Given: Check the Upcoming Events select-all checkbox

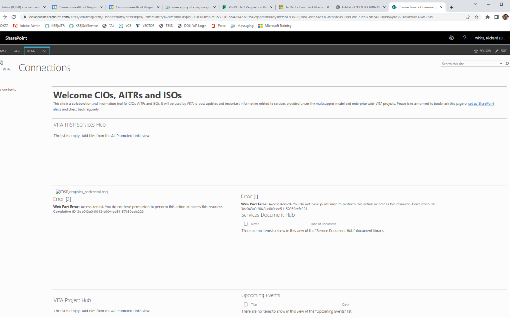Looking at the screenshot, I should tap(246, 304).
